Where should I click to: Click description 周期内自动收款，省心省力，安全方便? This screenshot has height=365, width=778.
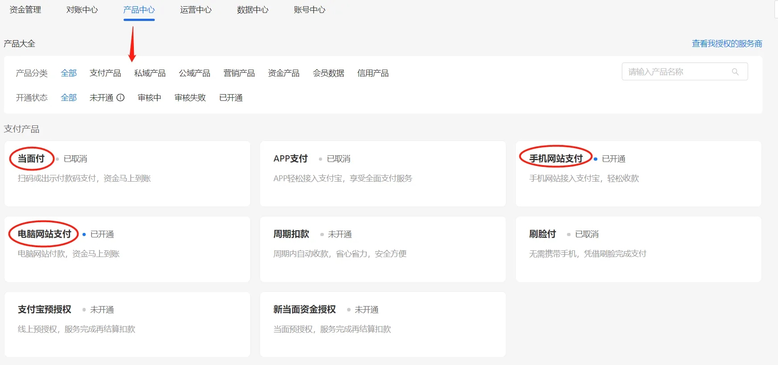[340, 254]
